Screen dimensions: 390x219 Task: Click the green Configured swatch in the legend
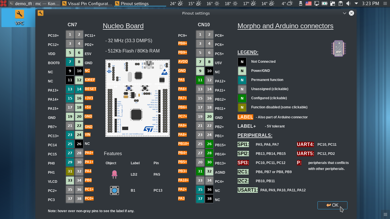[242, 98]
